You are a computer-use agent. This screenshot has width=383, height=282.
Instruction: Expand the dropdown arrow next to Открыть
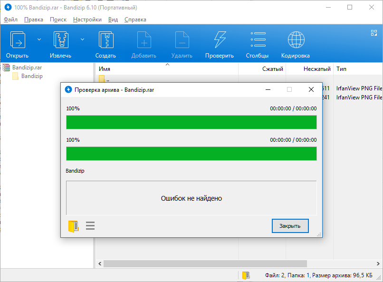[x=39, y=39]
